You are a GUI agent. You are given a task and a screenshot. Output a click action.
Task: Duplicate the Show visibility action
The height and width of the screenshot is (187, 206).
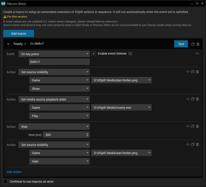point(193,72)
